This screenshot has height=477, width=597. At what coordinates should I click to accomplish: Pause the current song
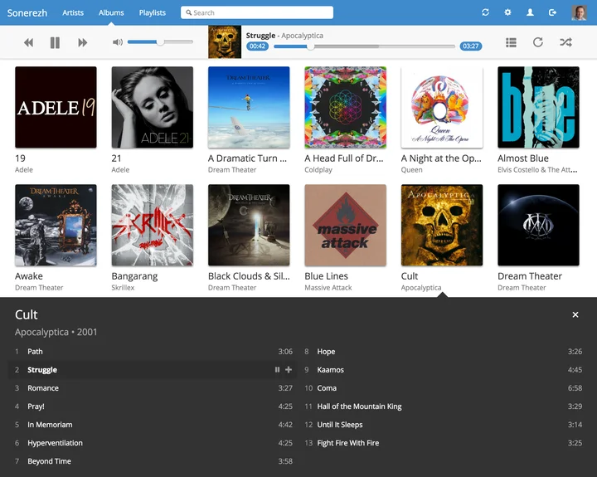tap(55, 42)
